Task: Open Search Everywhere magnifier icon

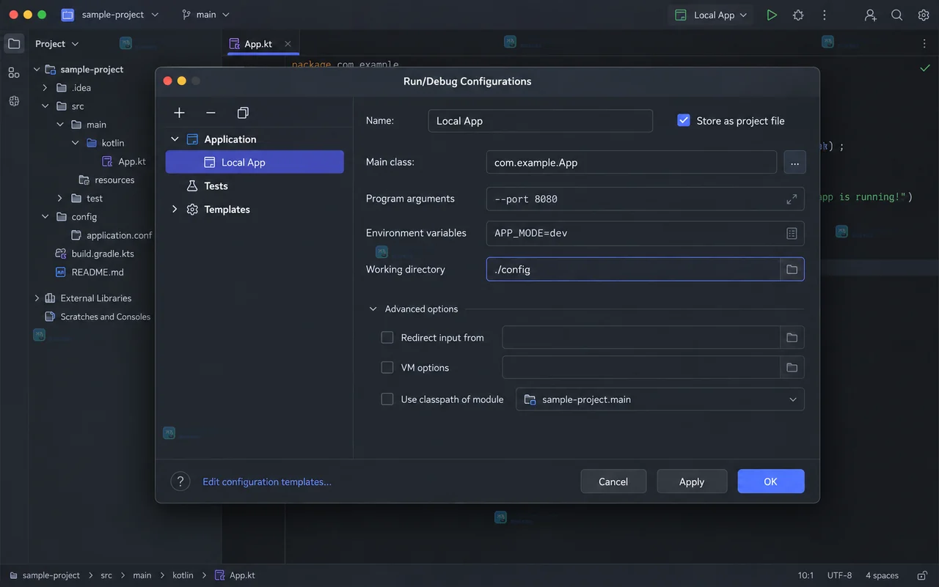Action: click(x=896, y=15)
